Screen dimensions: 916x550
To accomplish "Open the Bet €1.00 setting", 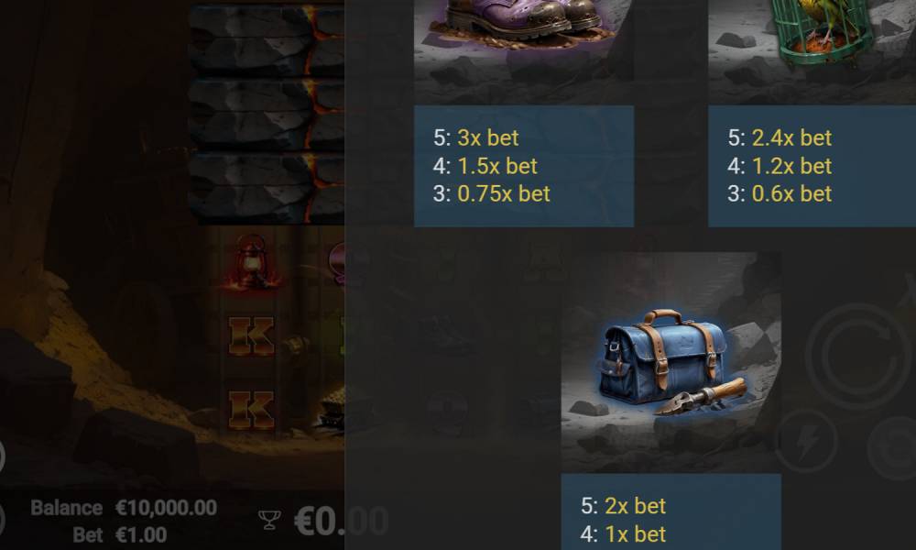I will pos(120,534).
